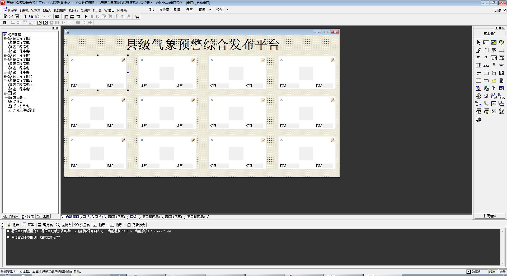Click the 便签 toolbar button
The image size is (507, 276).
click(189, 10)
